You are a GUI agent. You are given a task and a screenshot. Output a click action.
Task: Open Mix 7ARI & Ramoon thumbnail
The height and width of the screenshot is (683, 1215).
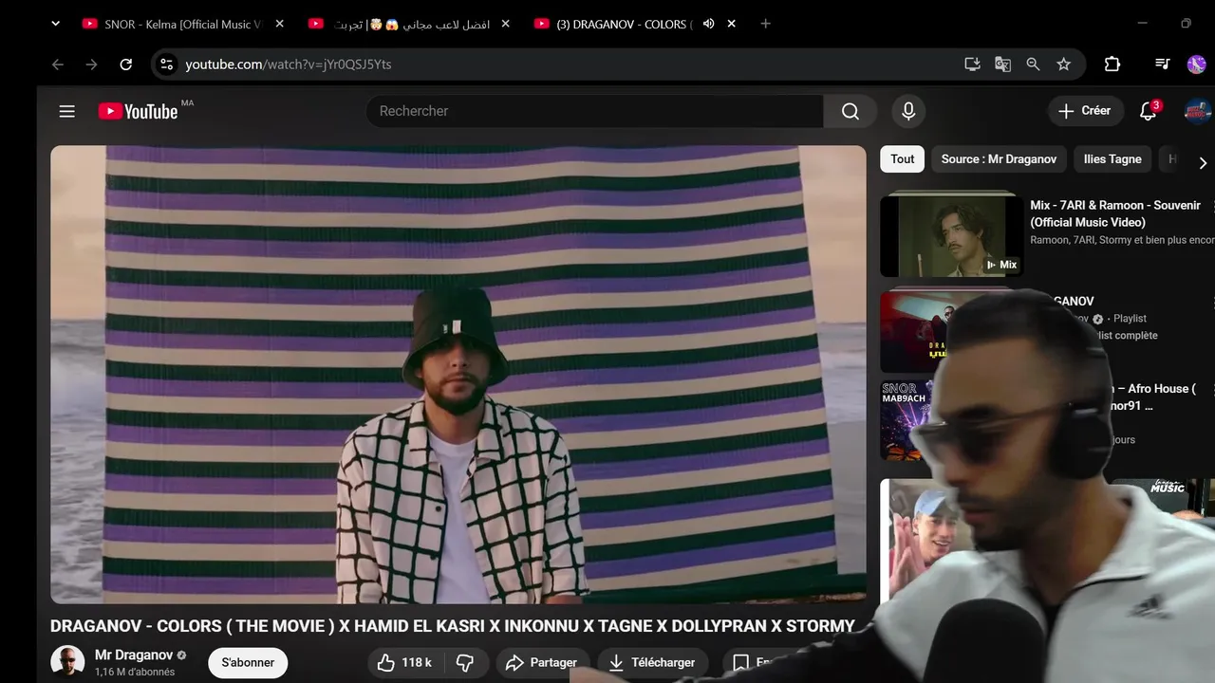click(951, 236)
